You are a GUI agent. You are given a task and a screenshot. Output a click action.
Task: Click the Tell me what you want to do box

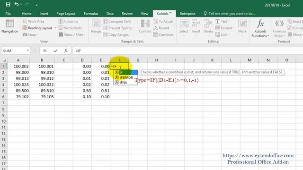point(229,14)
